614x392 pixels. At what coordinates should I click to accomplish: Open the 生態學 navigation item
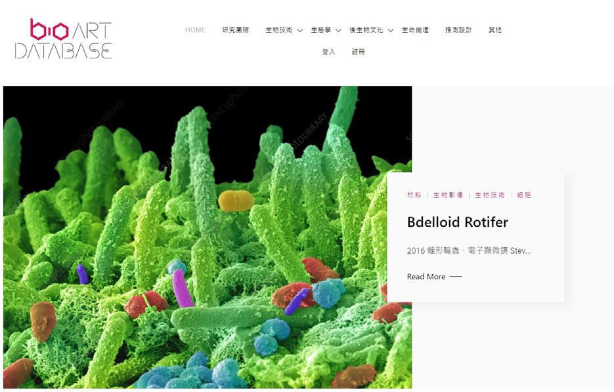(x=320, y=30)
